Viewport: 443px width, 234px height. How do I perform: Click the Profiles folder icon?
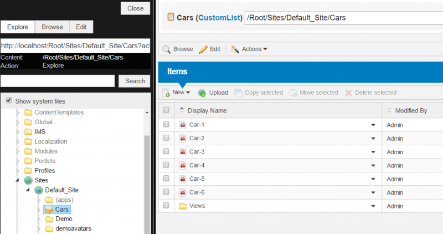(x=28, y=171)
